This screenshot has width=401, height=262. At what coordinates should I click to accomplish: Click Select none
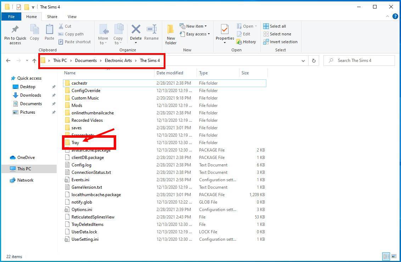coord(277,34)
